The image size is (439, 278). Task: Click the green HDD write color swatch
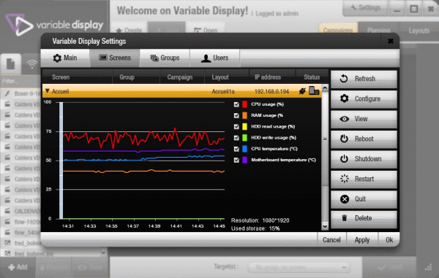point(244,138)
